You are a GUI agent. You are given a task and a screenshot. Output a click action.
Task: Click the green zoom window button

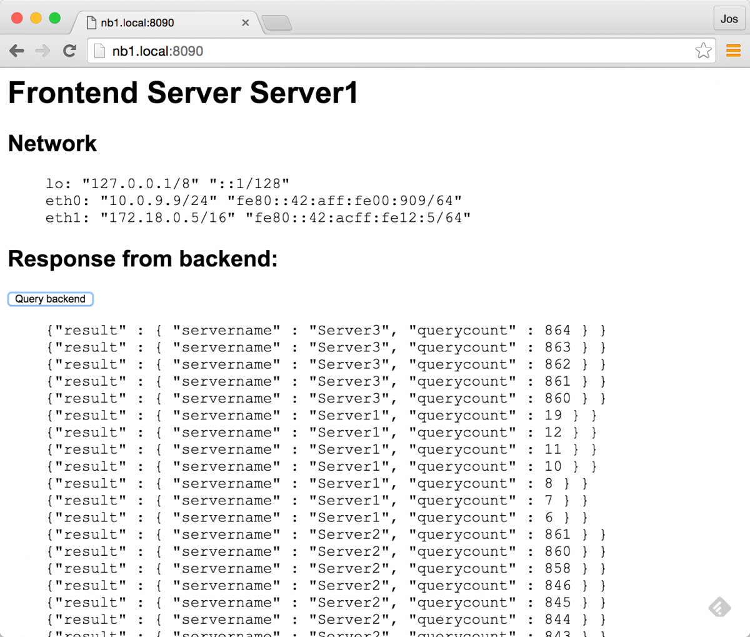tap(54, 18)
